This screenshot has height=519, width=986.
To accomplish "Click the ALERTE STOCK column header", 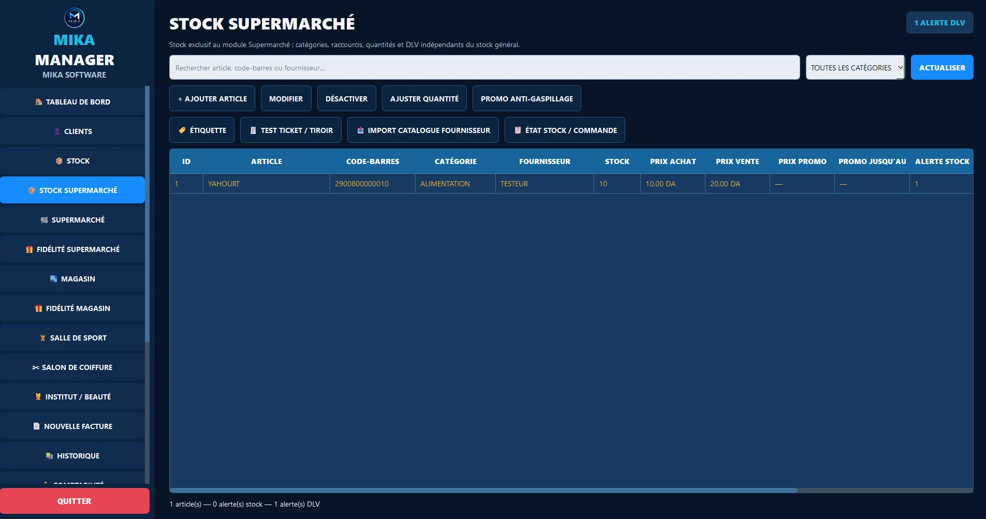I will click(x=942, y=161).
